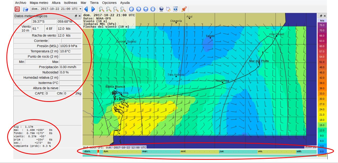Click the red quit power icon

[x=17, y=9]
